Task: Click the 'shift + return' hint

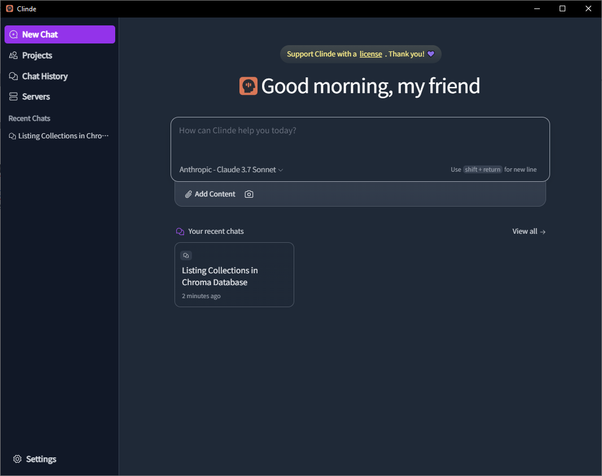Action: point(483,169)
